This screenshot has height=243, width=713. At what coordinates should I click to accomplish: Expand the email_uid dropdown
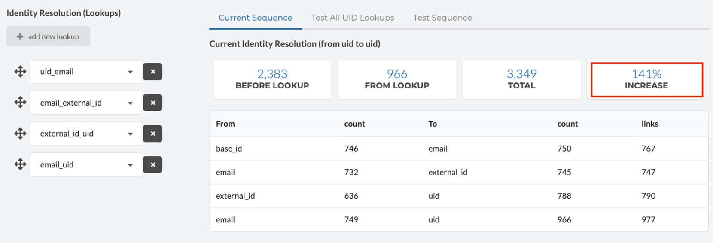click(86, 164)
